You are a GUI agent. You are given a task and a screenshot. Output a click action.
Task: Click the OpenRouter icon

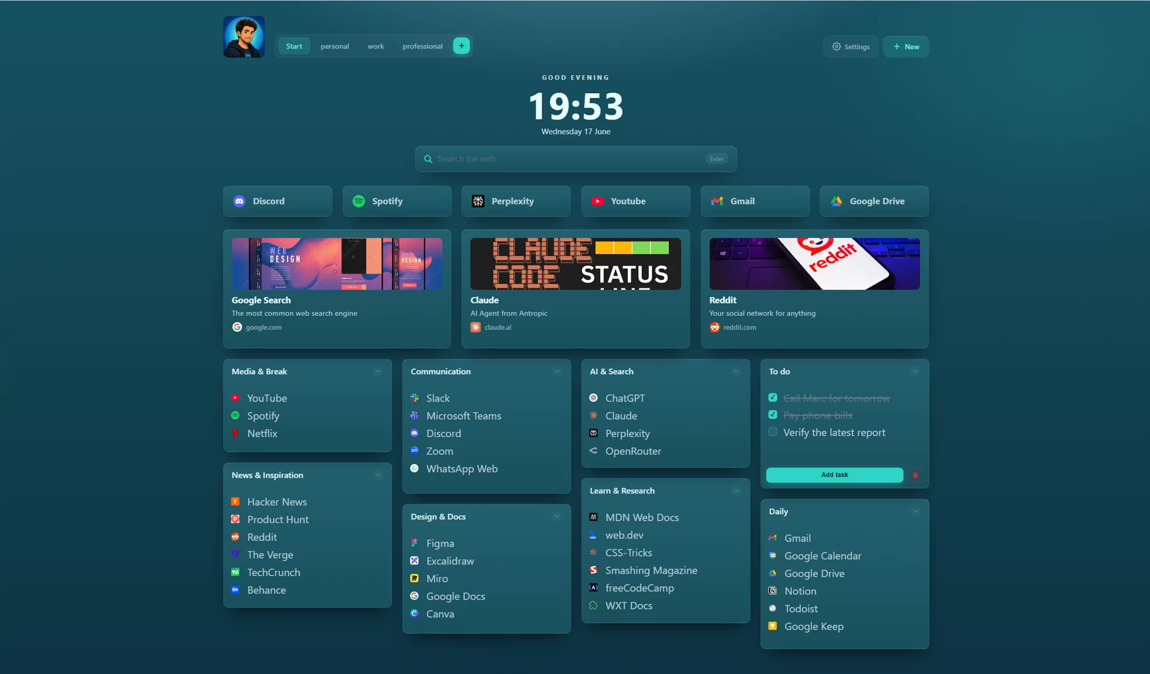pos(593,451)
